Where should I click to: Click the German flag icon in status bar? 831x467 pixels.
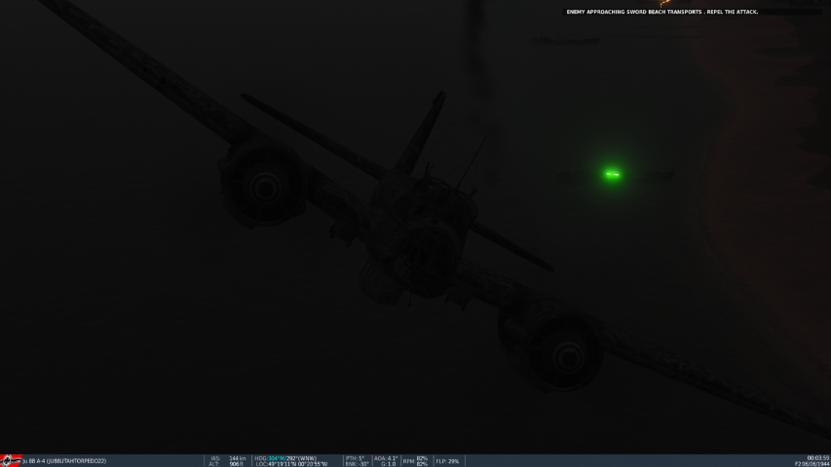click(11, 460)
